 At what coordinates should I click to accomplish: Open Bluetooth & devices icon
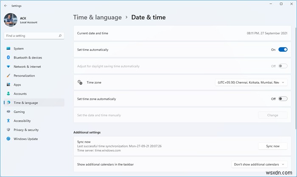pyautogui.click(x=8, y=58)
